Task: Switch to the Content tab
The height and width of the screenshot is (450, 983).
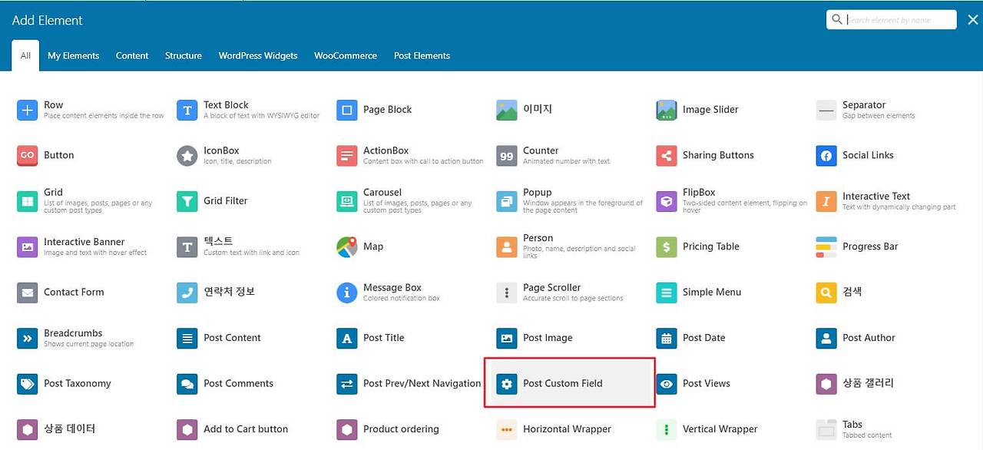Action: (132, 56)
